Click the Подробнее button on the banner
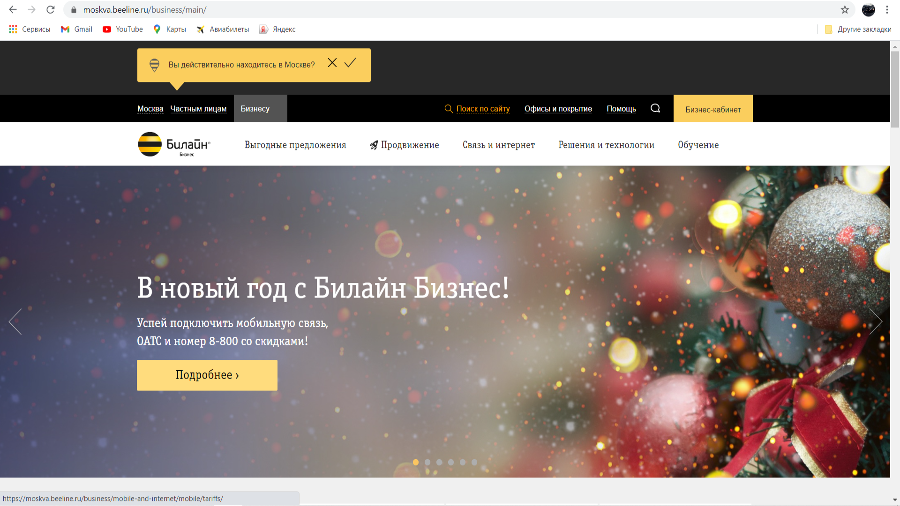Screen dimensions: 900x506 [207, 375]
